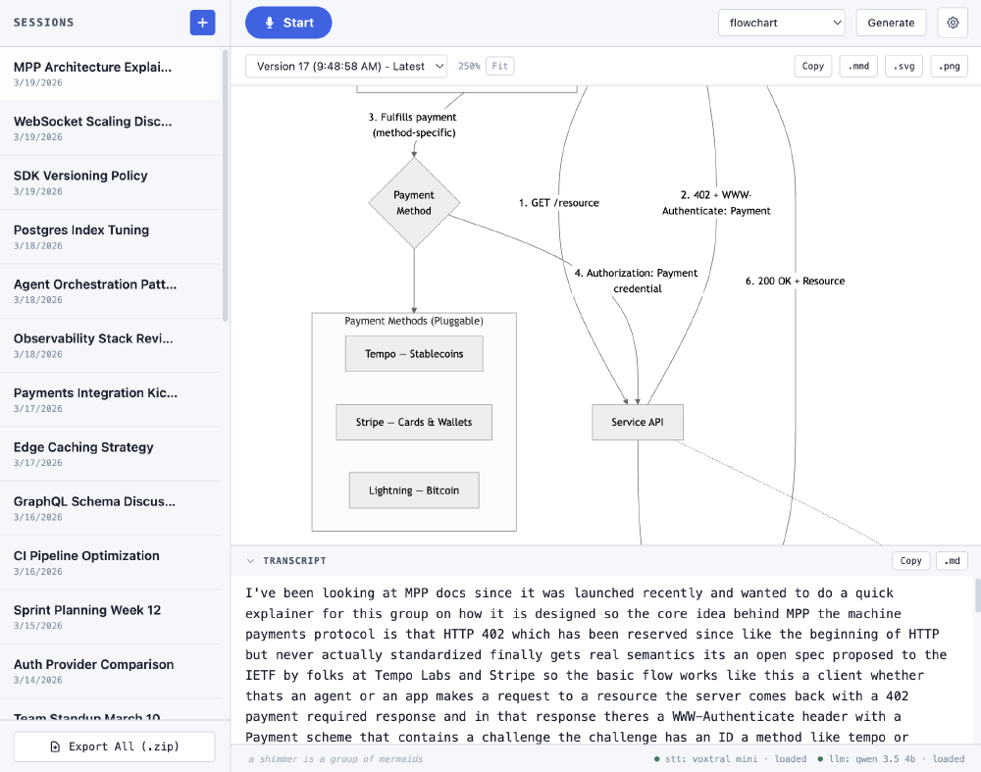
Task: Copy the diagram to clipboard
Action: (x=812, y=66)
